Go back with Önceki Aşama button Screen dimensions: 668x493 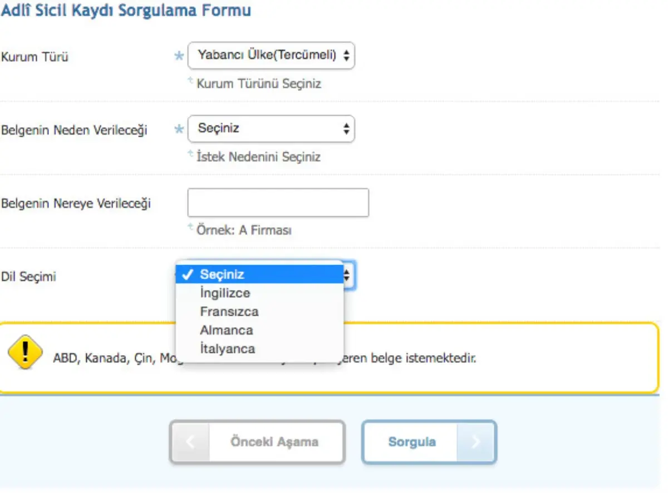[x=274, y=442]
